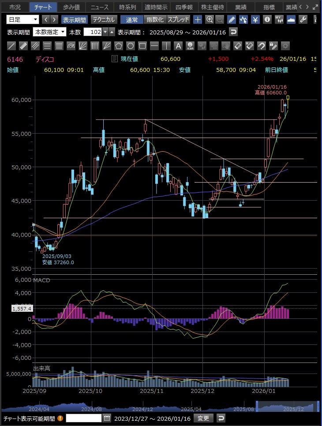Click the zoom-in magnifier icon
This screenshot has height=426, width=322.
(210, 19)
